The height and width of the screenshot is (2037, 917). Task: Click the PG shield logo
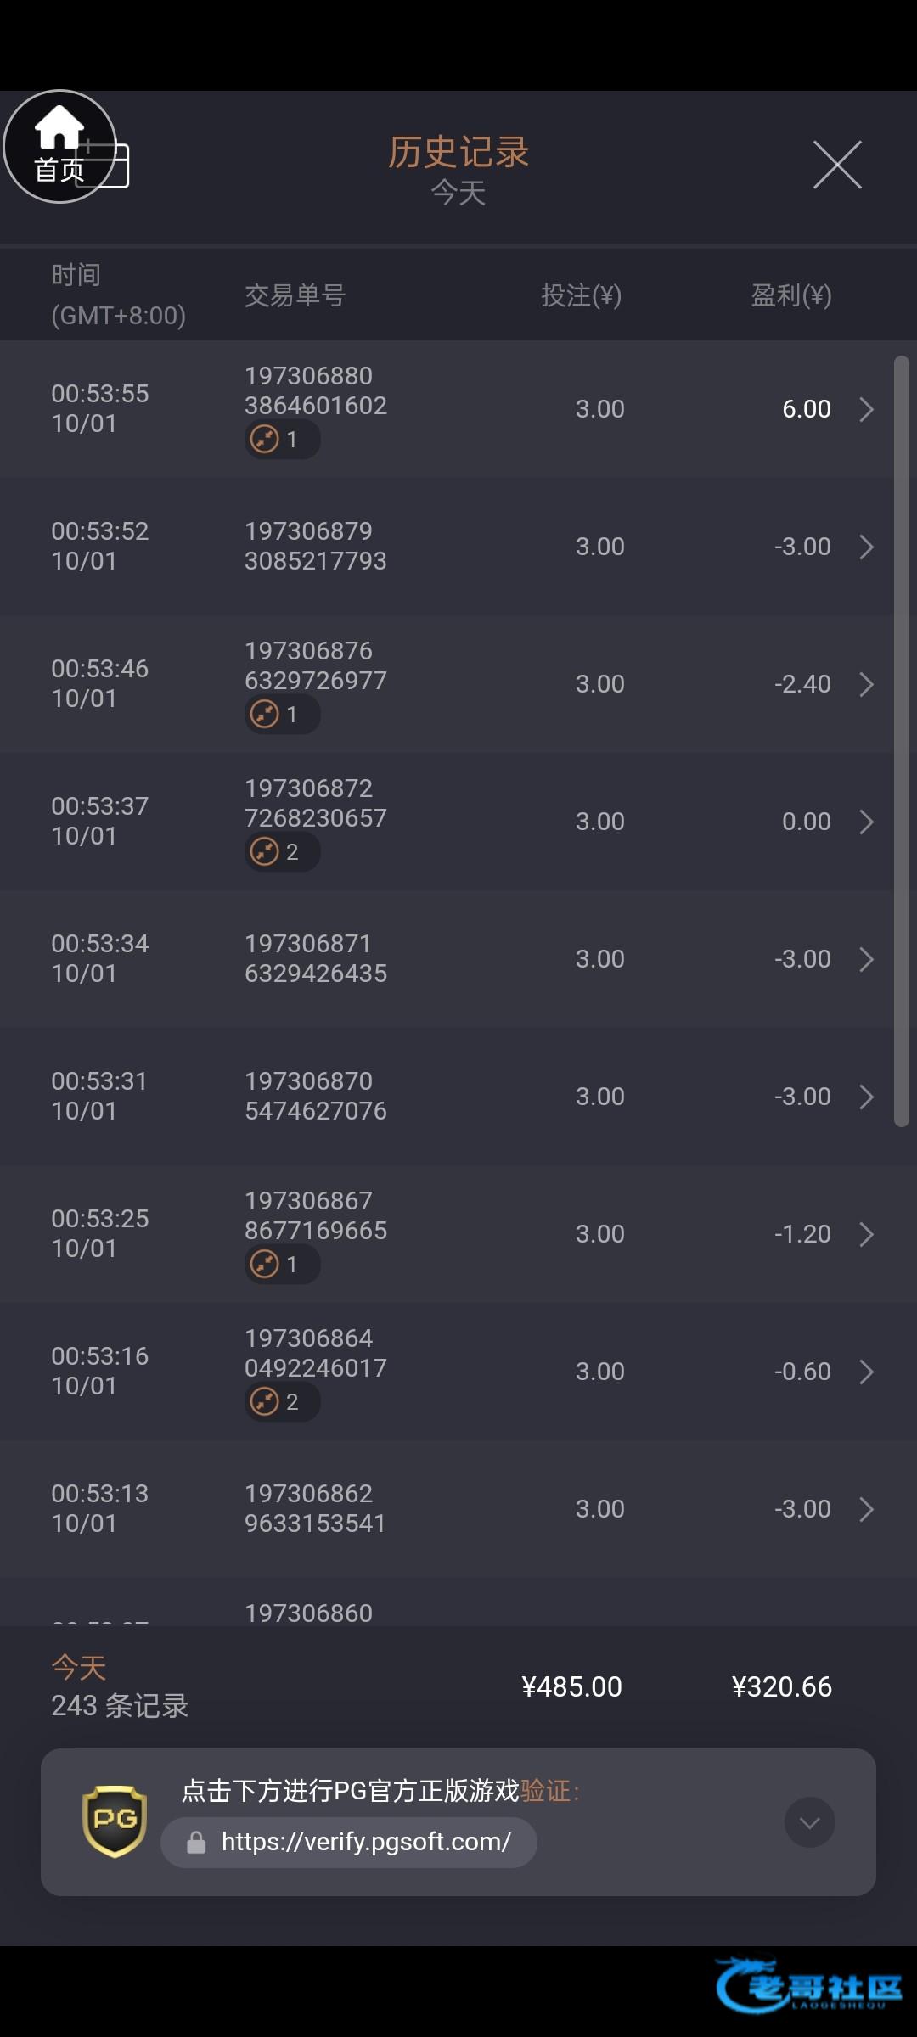tap(115, 1821)
